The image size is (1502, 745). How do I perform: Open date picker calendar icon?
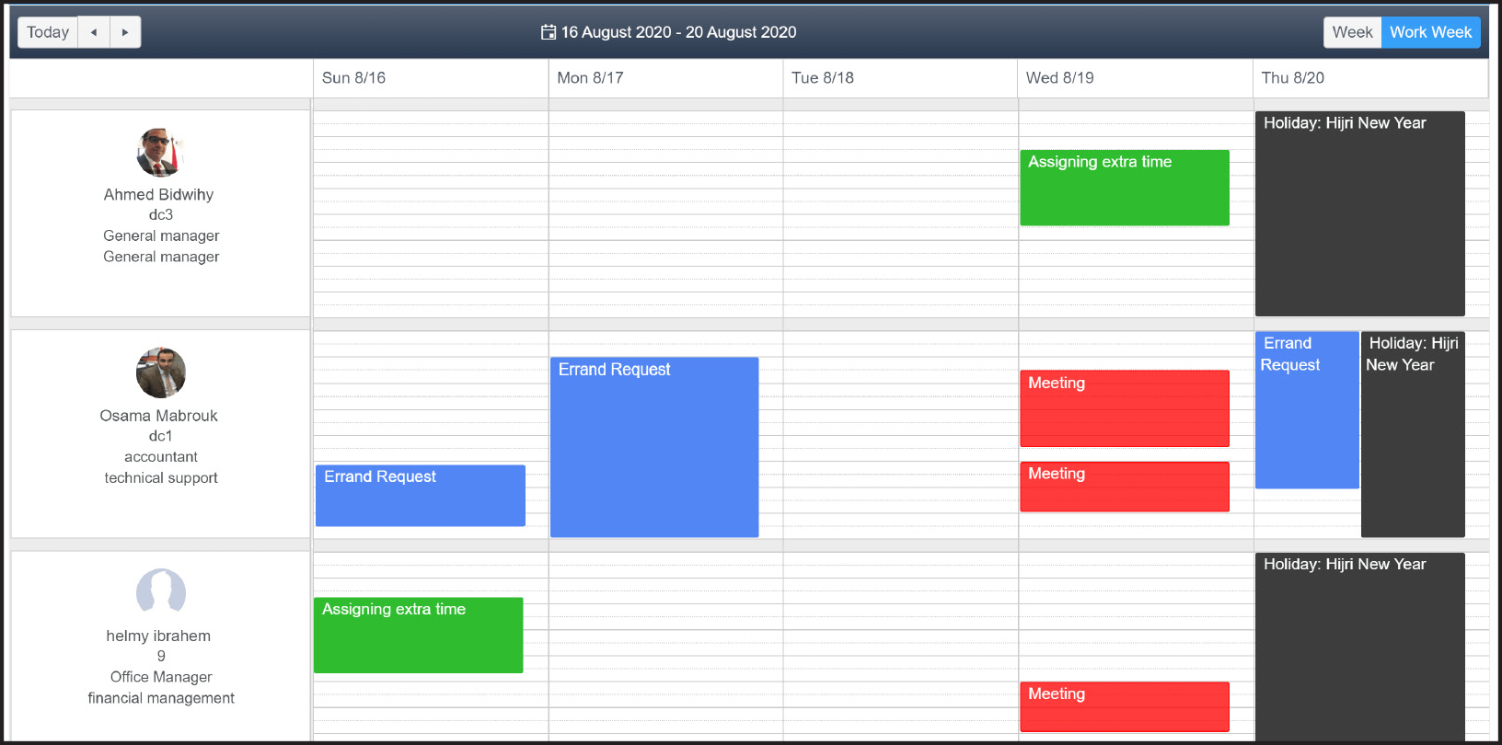(x=549, y=32)
